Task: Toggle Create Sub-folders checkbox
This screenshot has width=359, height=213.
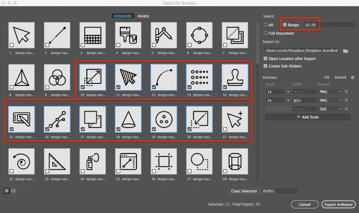Action: point(265,66)
